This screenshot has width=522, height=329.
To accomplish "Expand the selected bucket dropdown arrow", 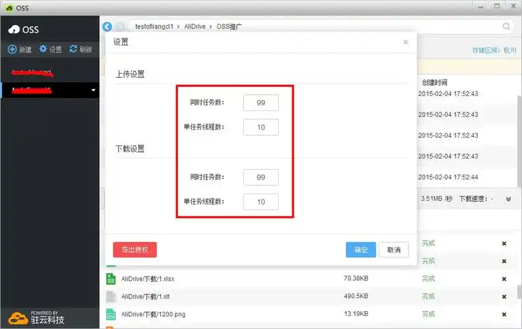I will point(93,90).
